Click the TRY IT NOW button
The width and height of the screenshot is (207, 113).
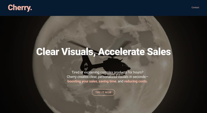tap(103, 92)
